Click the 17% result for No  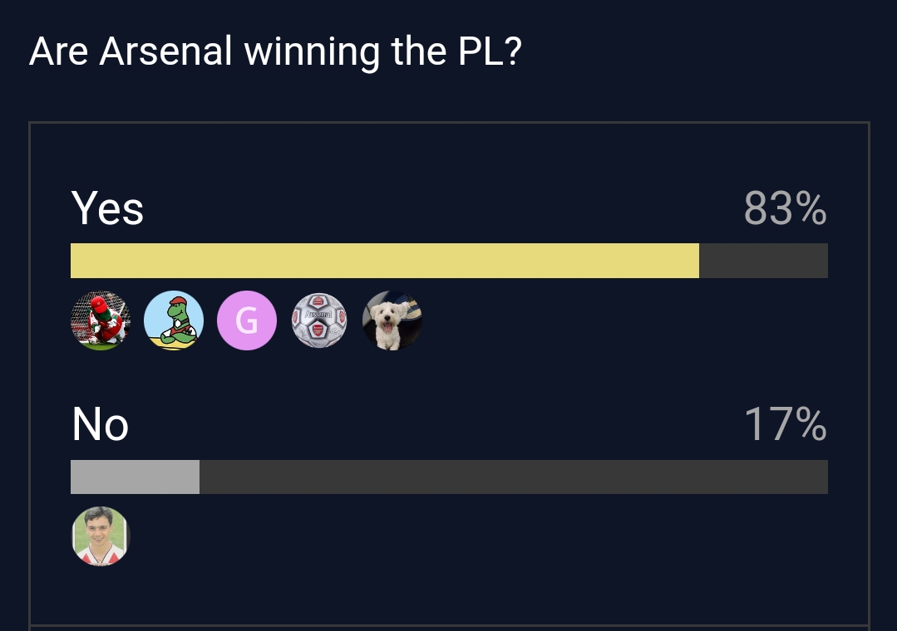785,424
